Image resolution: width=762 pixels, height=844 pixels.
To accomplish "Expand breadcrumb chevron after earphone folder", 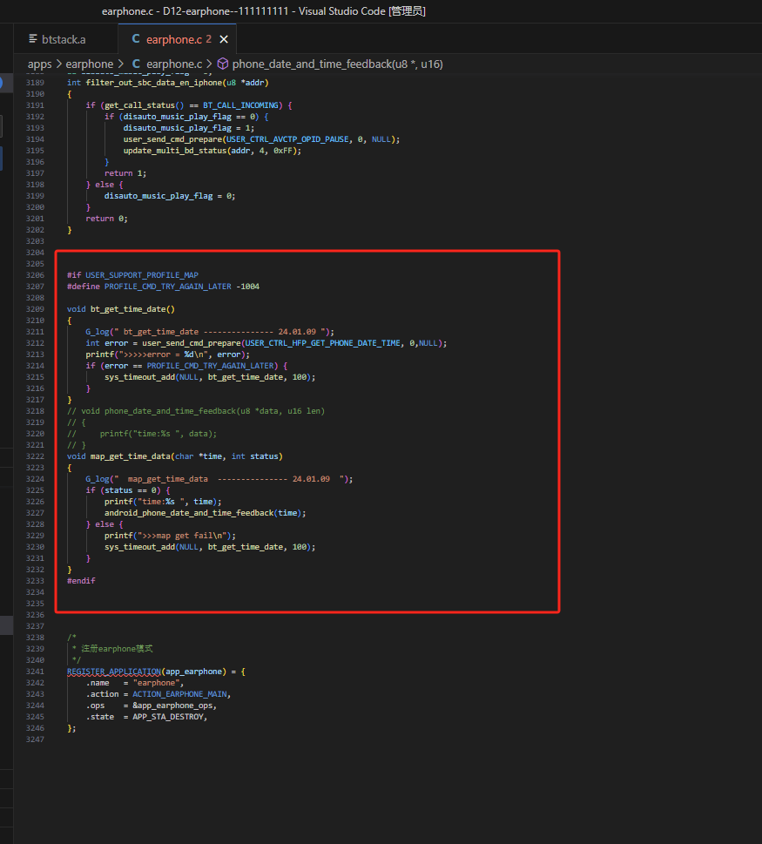I will coord(120,64).
